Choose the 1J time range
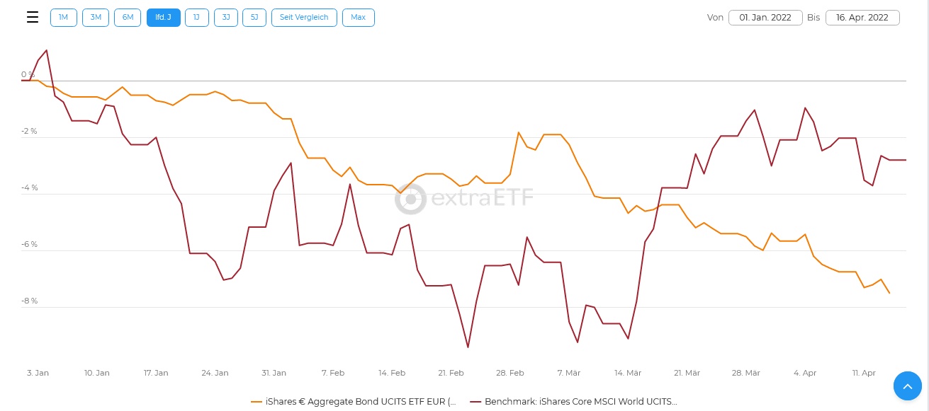The image size is (929, 411). [197, 18]
